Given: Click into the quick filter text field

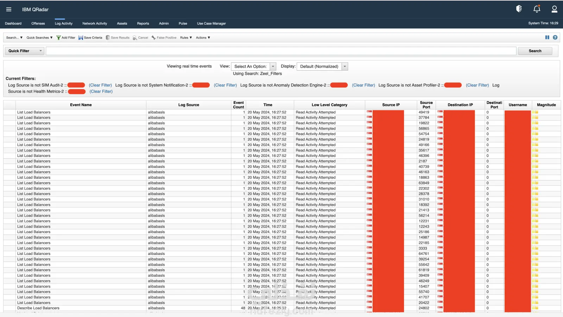Looking at the screenshot, I should coord(281,51).
